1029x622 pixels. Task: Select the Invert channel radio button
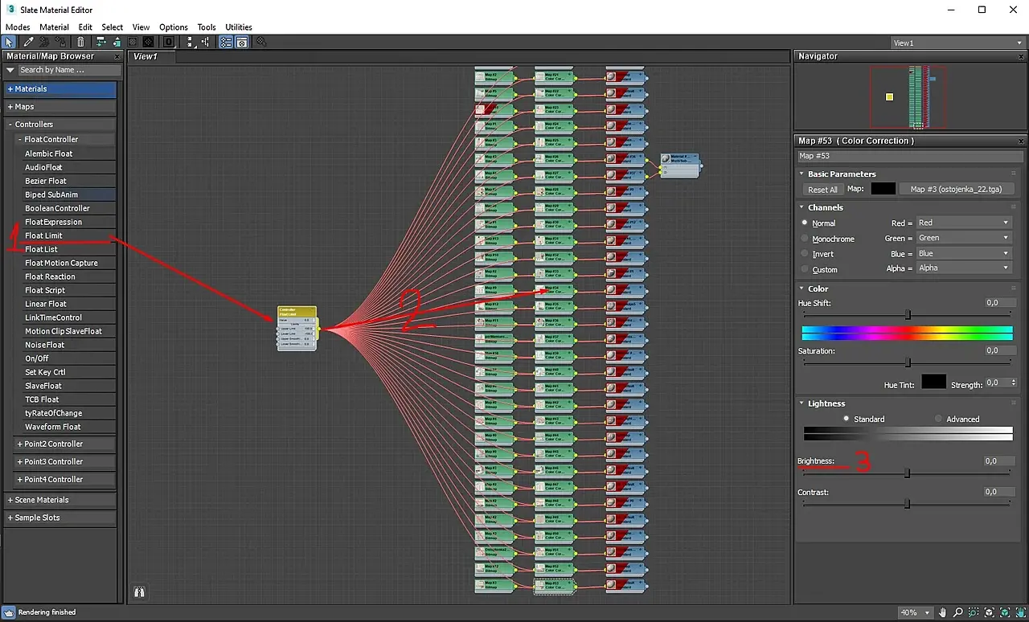pyautogui.click(x=806, y=254)
